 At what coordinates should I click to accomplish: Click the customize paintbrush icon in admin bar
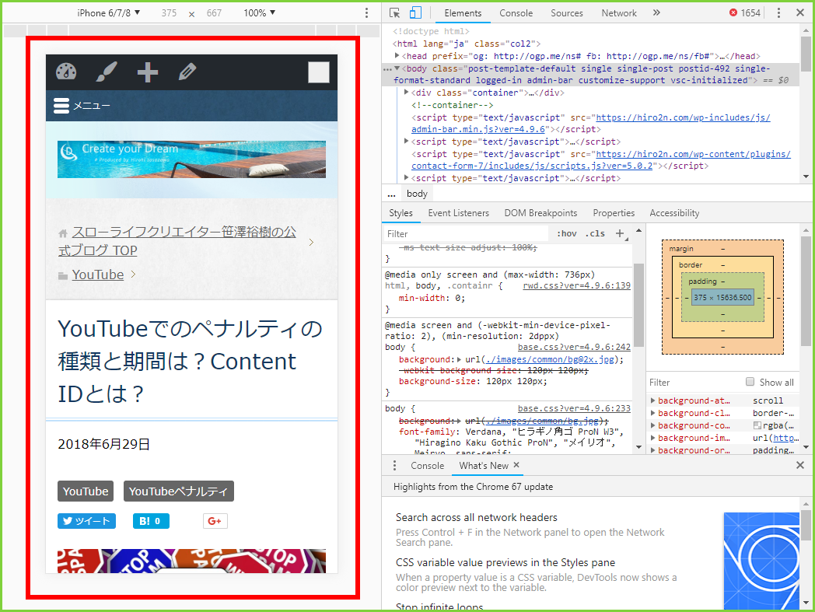[107, 72]
